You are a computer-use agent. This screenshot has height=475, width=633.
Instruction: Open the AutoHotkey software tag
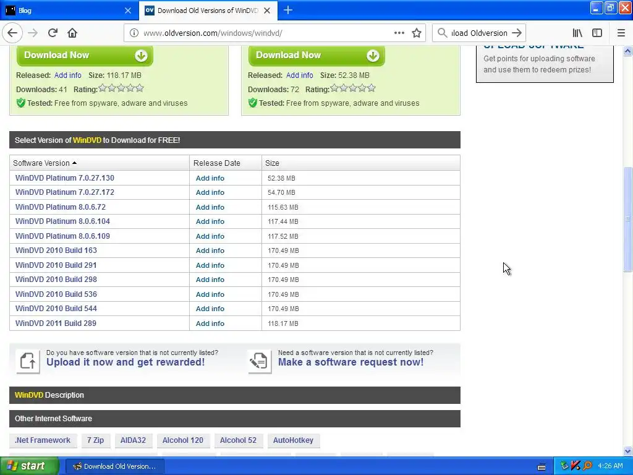point(293,440)
